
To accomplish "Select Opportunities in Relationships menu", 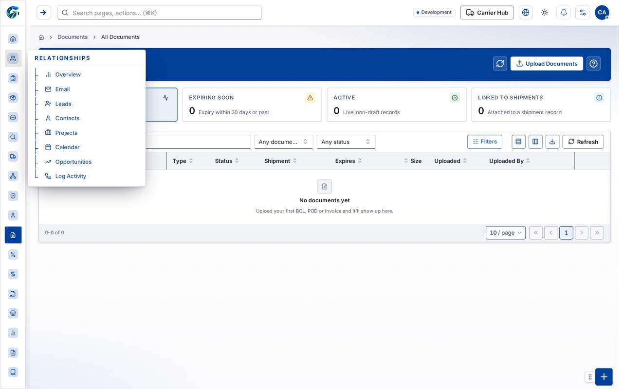I will (73, 162).
